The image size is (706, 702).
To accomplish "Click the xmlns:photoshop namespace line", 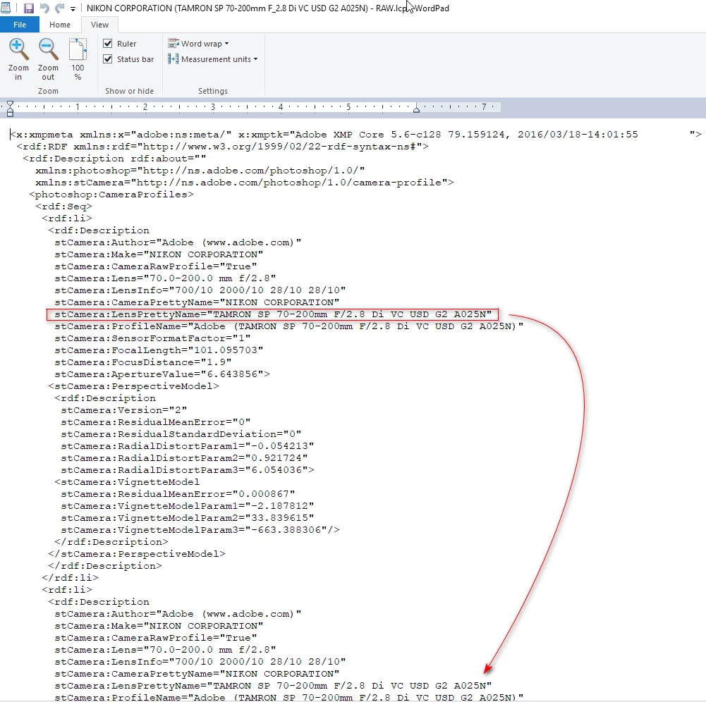I will (x=200, y=171).
